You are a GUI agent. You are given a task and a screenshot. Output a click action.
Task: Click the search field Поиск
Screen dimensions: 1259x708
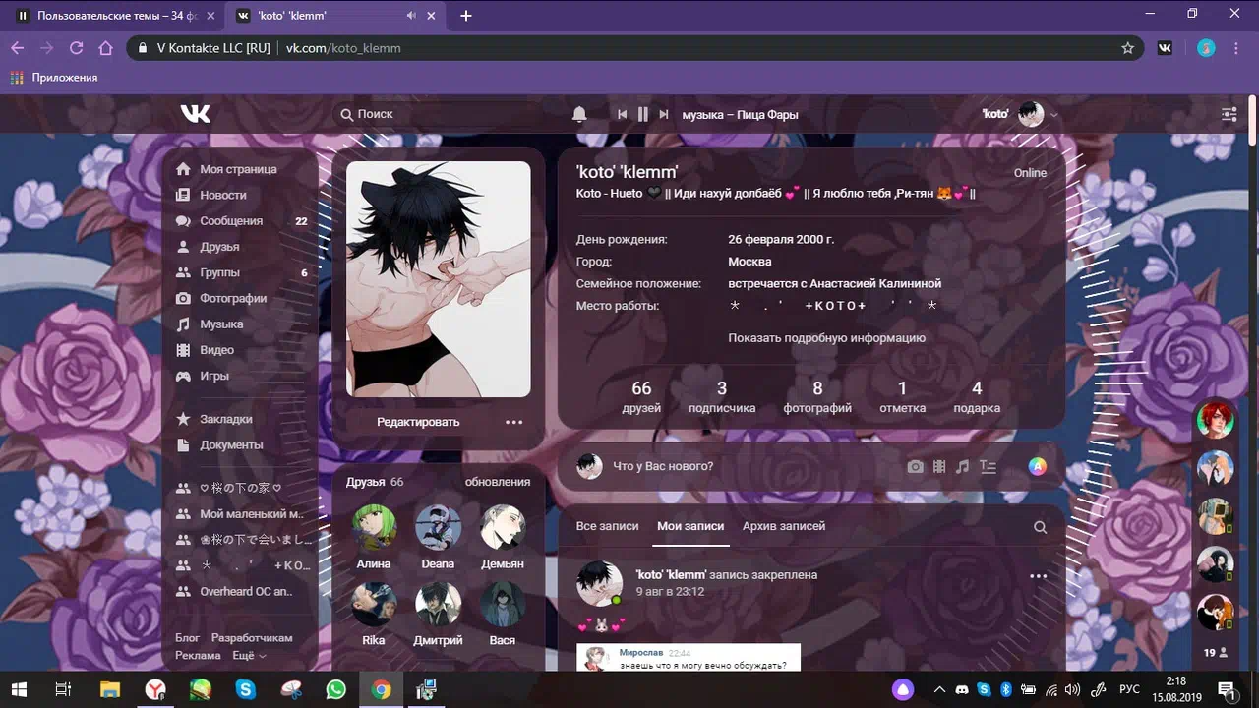click(443, 114)
